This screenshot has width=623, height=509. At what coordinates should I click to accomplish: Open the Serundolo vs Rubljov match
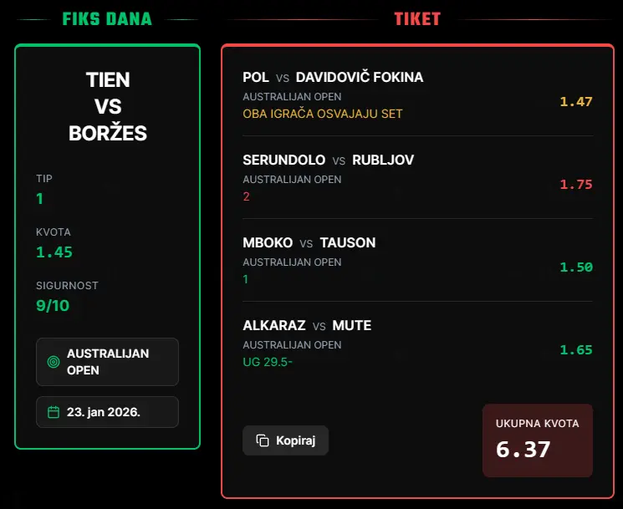pyautogui.click(x=328, y=160)
